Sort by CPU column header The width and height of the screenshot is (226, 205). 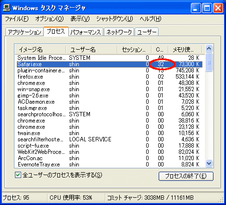(x=160, y=50)
